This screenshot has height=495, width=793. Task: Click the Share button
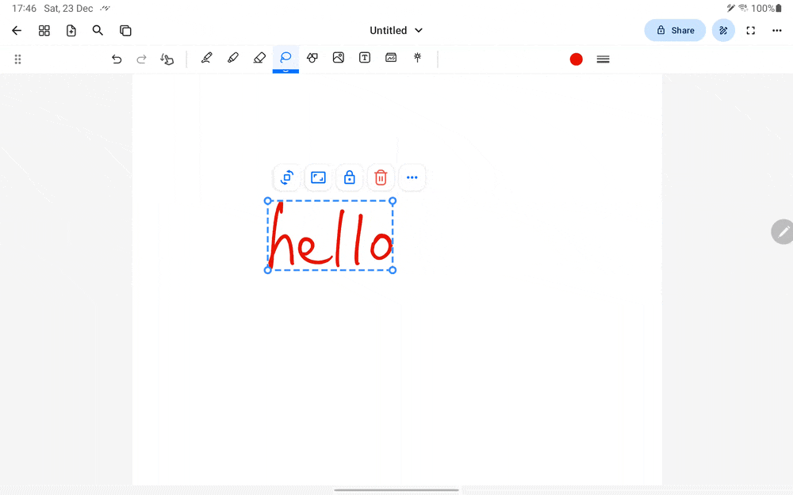tap(675, 30)
